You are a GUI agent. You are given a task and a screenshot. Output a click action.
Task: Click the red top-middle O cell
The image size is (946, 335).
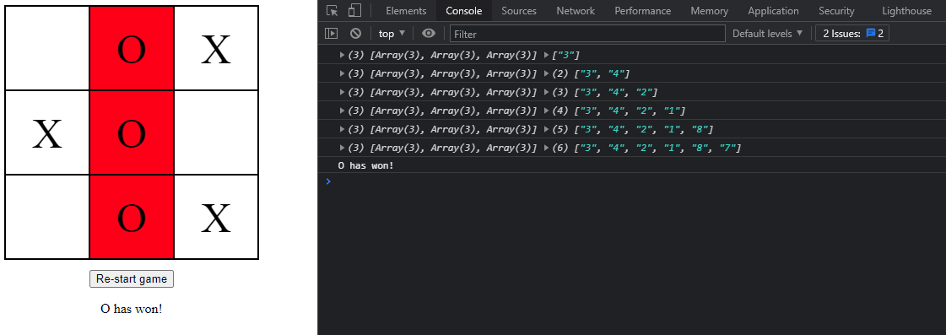(x=132, y=48)
